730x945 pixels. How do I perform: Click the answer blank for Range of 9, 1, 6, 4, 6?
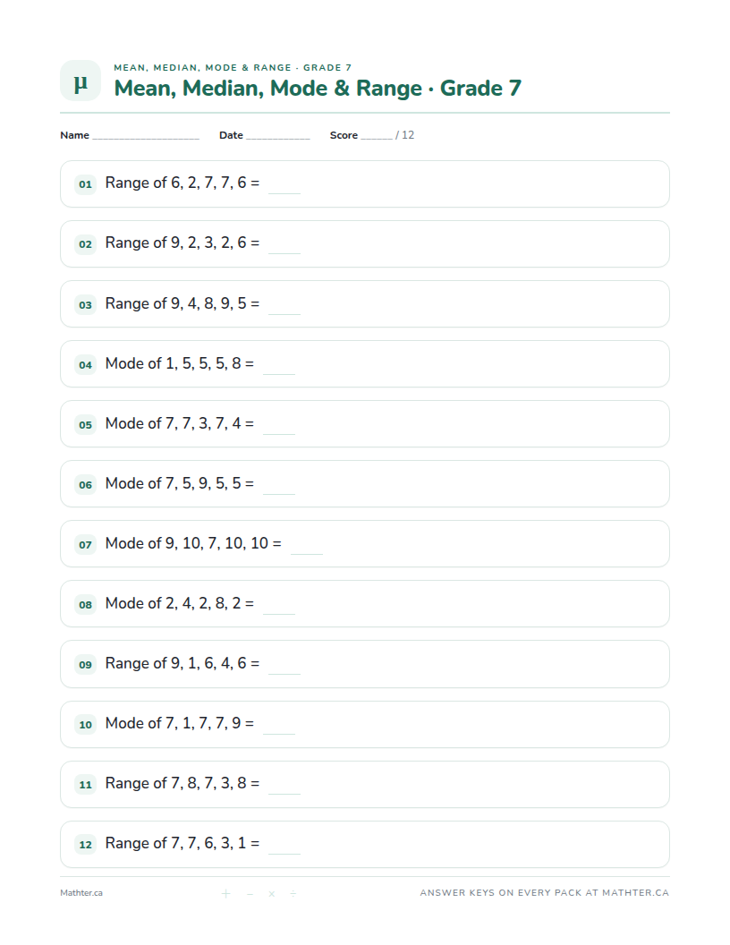coord(284,664)
